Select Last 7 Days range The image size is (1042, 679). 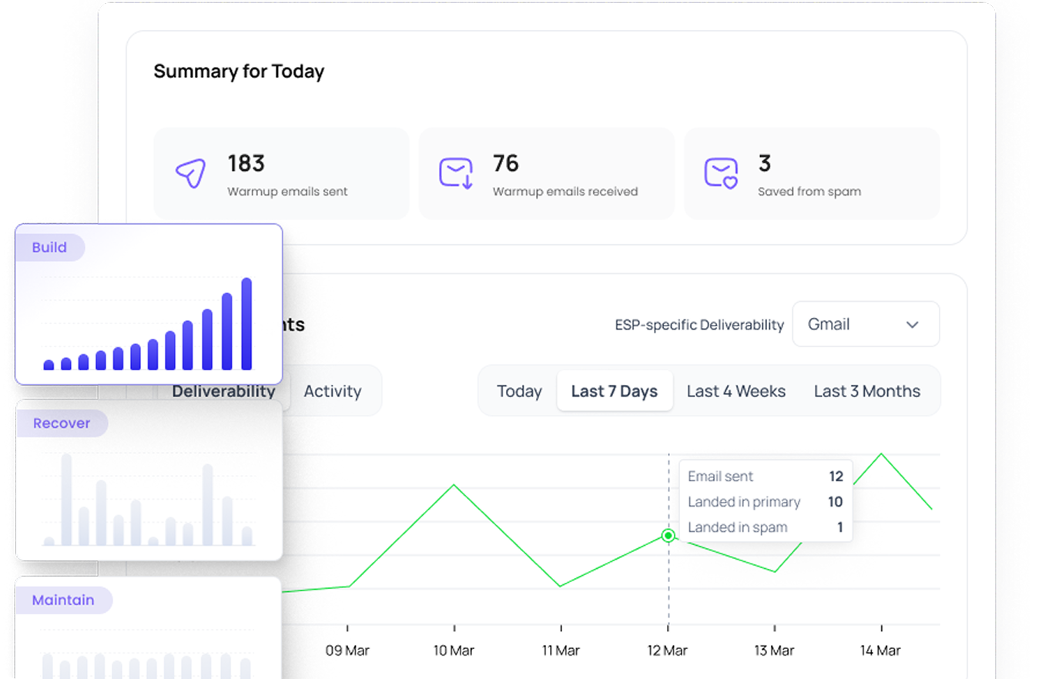click(614, 391)
